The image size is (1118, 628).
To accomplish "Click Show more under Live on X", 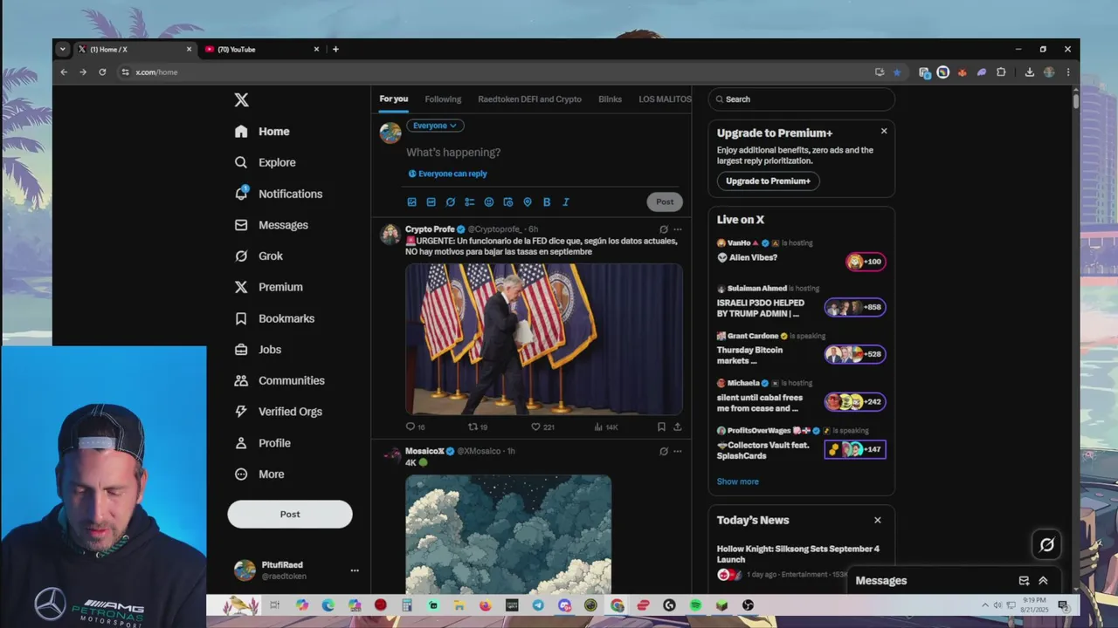I will click(738, 481).
